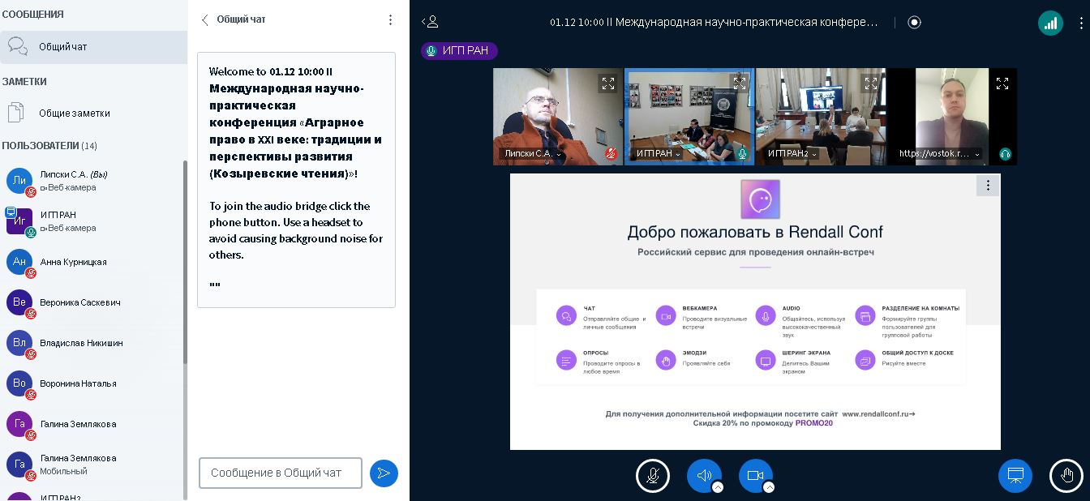Open Общие заметки shared notes
Image resolution: width=1090 pixels, height=501 pixels.
(x=93, y=113)
